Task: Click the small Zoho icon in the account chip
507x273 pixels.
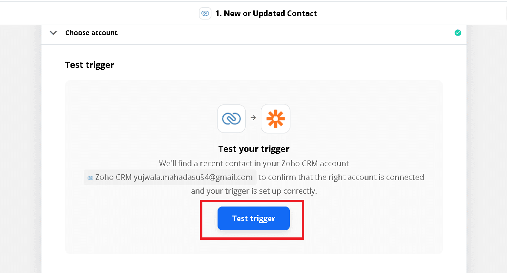Action: pos(90,178)
